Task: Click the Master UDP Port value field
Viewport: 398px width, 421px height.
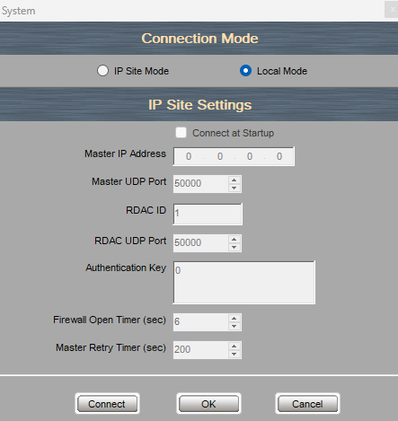Action: (x=201, y=183)
